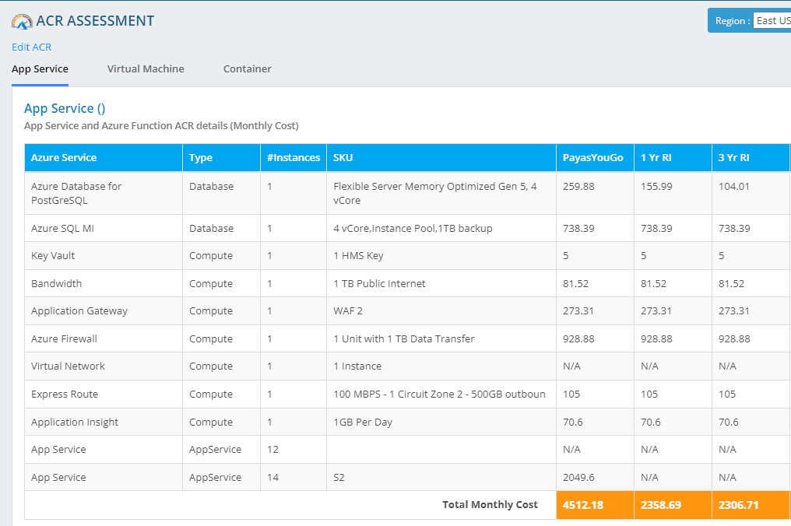This screenshot has height=526, width=791.
Task: Click the 4512.18 total PayasYouGo cost
Action: pyautogui.click(x=582, y=505)
